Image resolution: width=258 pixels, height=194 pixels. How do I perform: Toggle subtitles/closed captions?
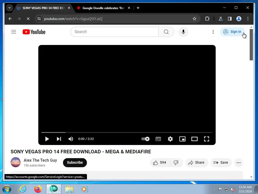[158, 139]
